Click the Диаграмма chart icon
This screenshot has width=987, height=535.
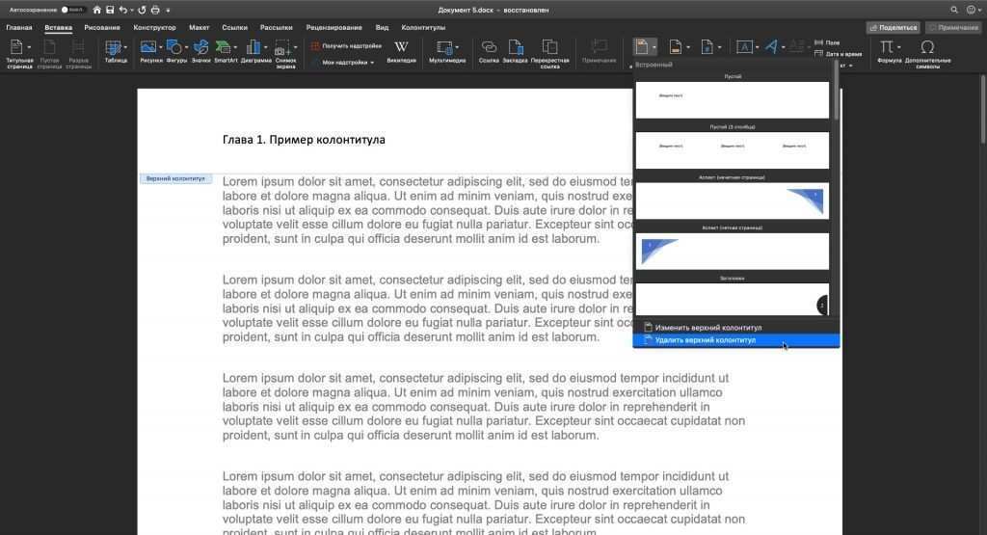coord(253,47)
